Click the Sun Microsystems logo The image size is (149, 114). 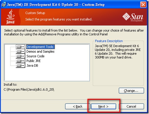pos(133,17)
